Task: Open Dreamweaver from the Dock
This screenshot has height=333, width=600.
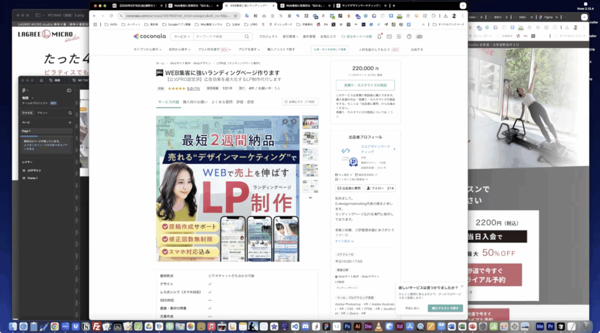Action: pos(368,327)
